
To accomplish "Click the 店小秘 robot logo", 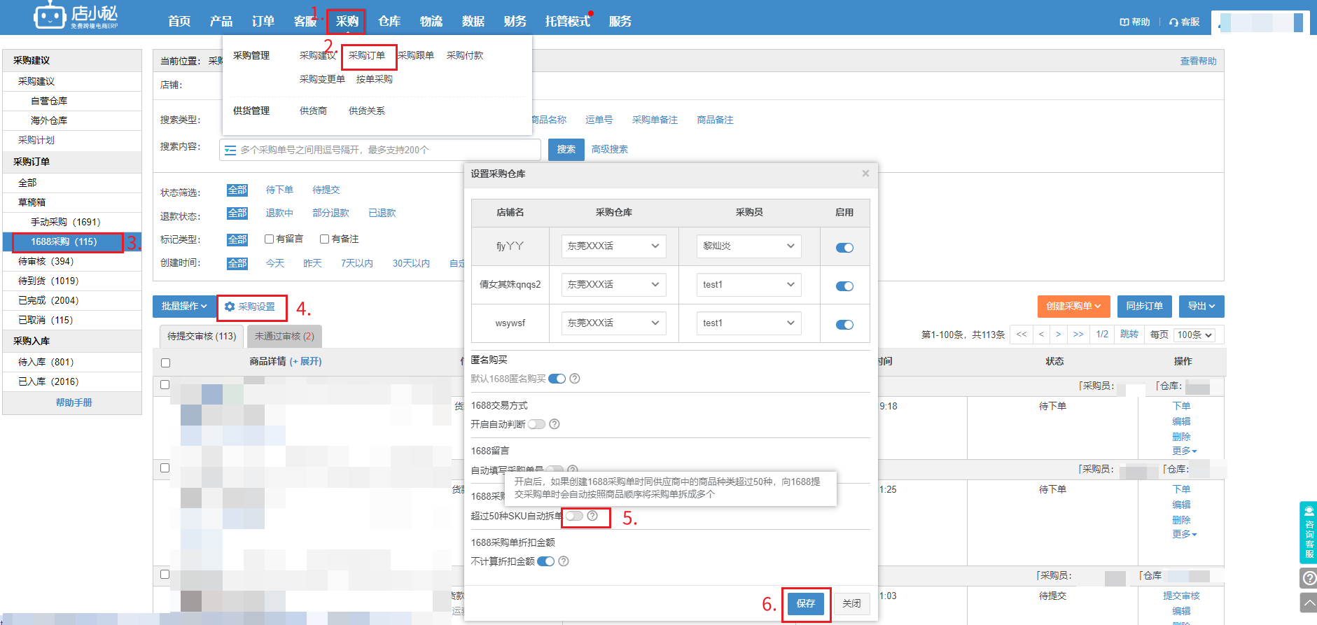I will pos(50,15).
